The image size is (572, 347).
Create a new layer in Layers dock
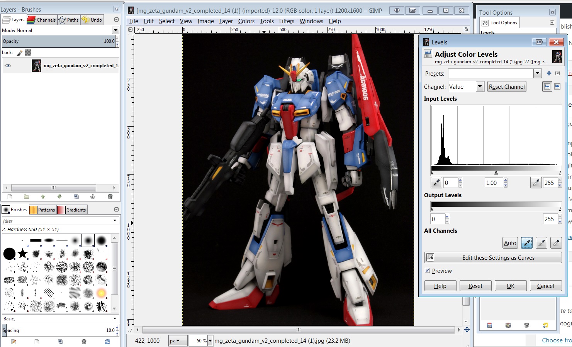(x=10, y=196)
